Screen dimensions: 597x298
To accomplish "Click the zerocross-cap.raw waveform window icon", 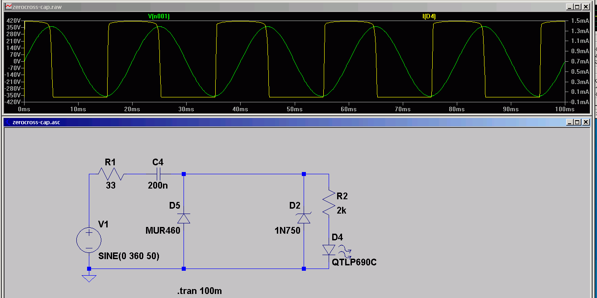I will [8, 7].
